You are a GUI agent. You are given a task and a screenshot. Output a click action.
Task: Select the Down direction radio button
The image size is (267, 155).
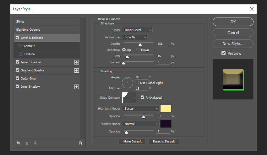pyautogui.click(x=138, y=50)
